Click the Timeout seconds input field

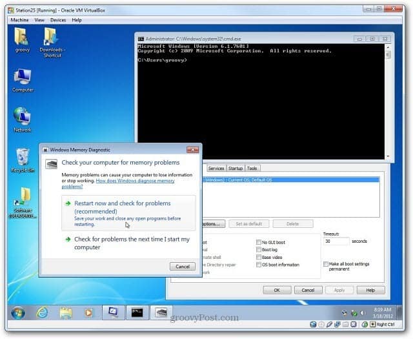(336, 241)
